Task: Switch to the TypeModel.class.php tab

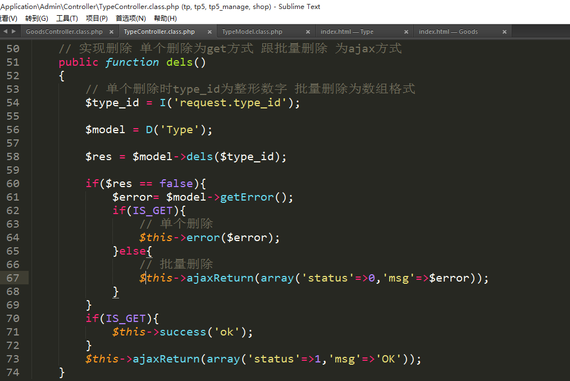Action: pyautogui.click(x=252, y=32)
